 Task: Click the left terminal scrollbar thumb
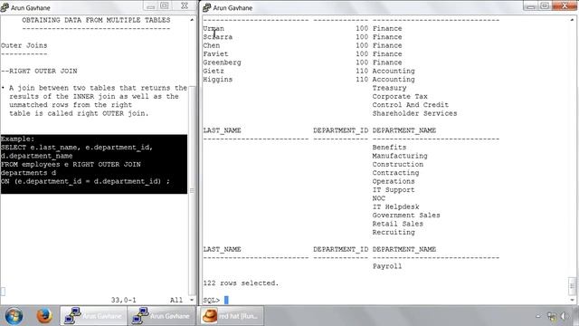point(192,190)
